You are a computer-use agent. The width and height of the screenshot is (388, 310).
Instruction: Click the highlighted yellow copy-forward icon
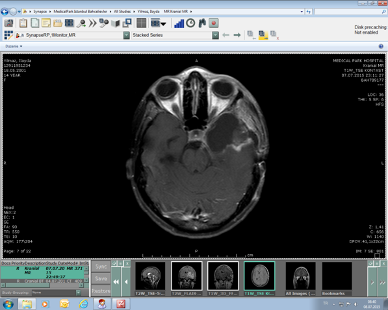click(x=263, y=35)
